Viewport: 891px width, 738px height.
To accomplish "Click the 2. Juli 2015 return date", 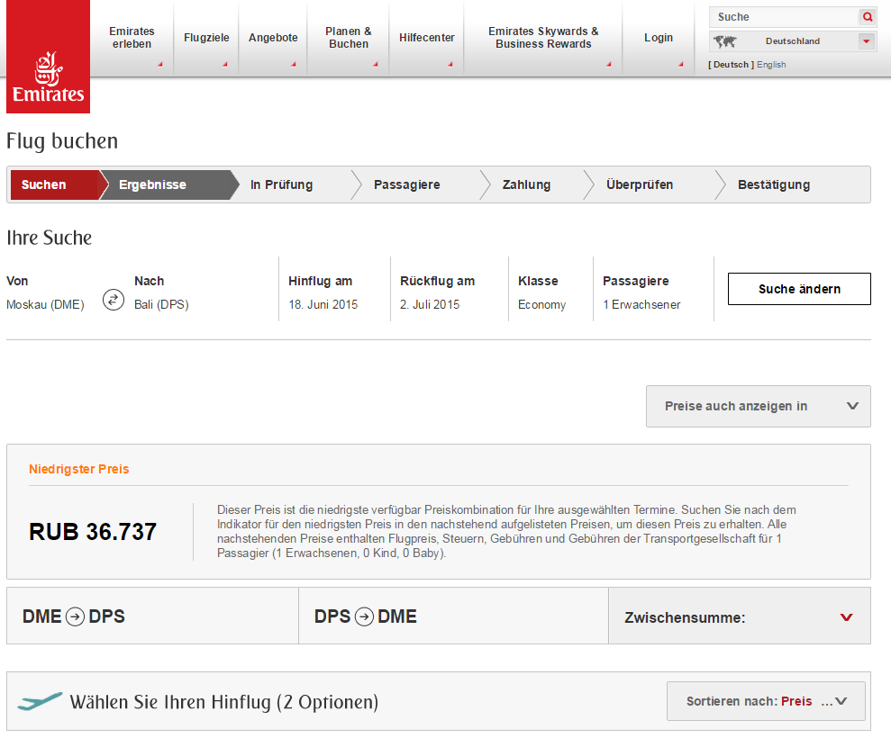I will pyautogui.click(x=430, y=304).
